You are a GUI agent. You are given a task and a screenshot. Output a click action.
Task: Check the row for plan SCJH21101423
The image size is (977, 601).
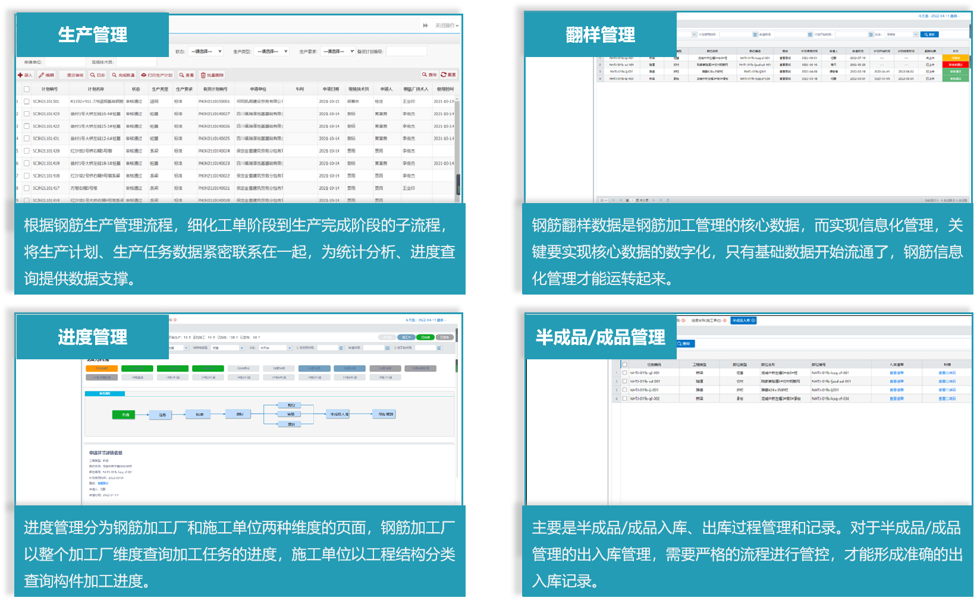pos(27,114)
